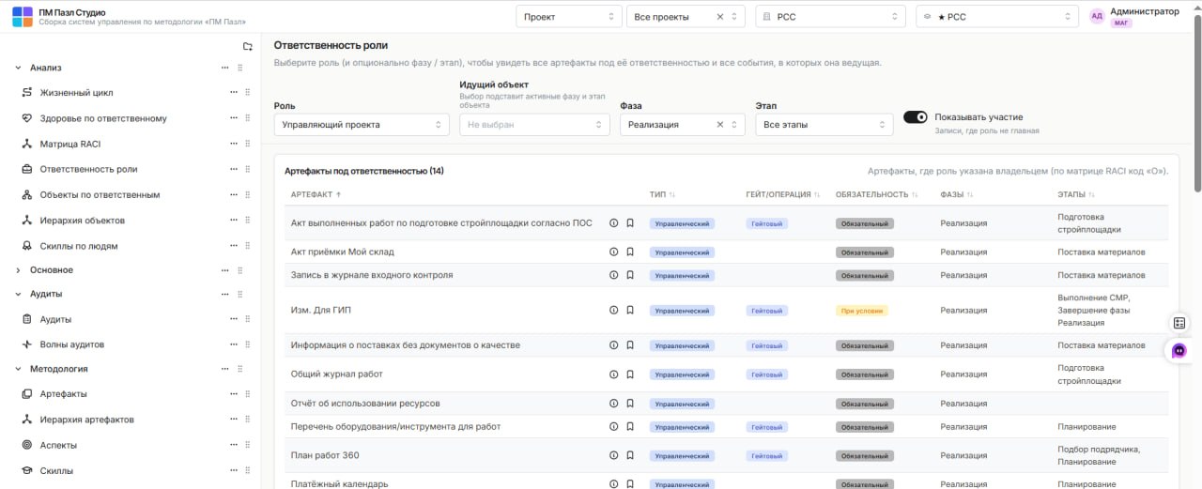Open the purple assistant chat icon
Screen dimensions: 1202x489
(x=1179, y=350)
